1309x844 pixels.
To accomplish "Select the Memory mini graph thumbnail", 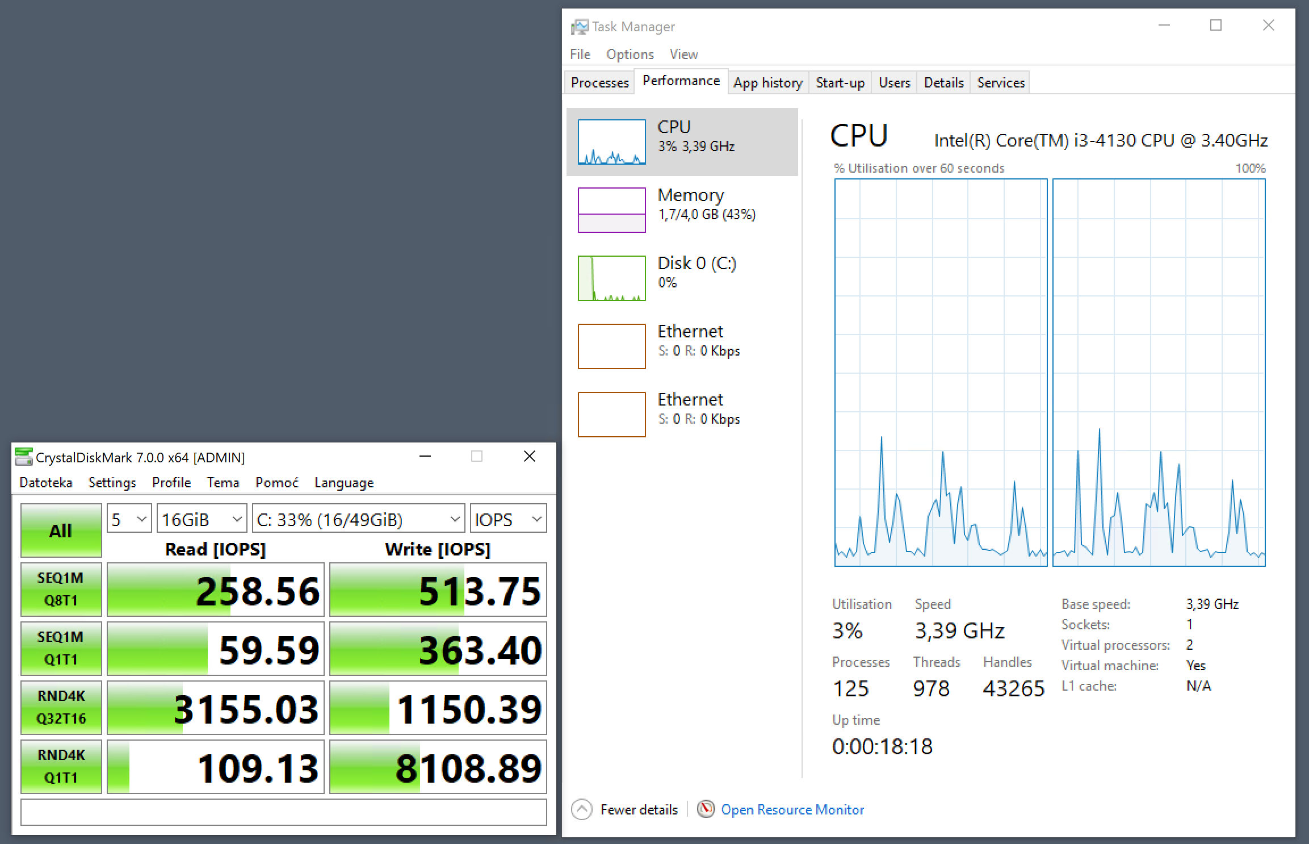I will 611,210.
